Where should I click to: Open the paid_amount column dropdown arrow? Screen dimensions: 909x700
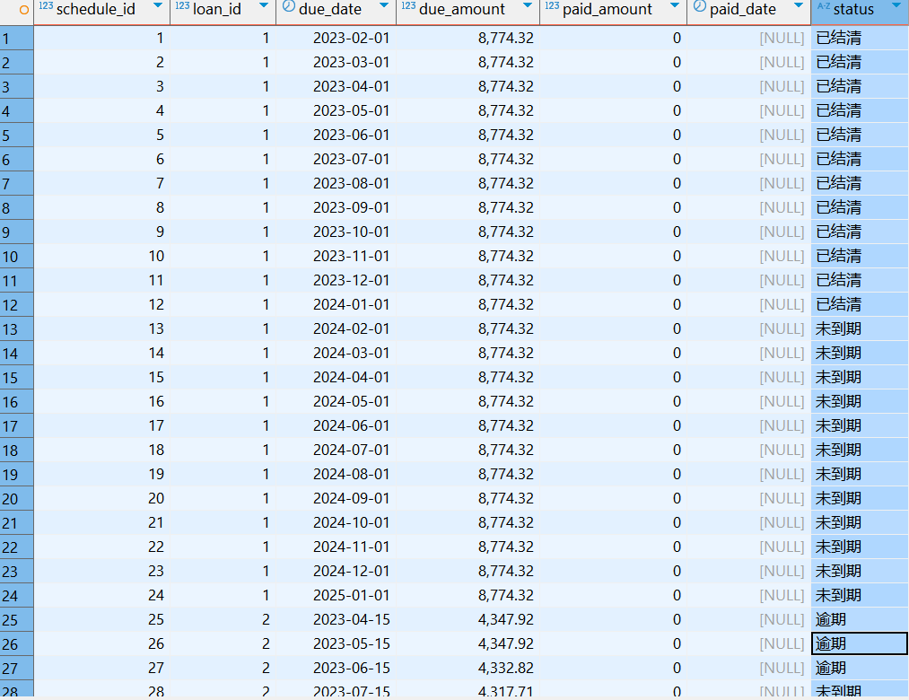point(675,8)
